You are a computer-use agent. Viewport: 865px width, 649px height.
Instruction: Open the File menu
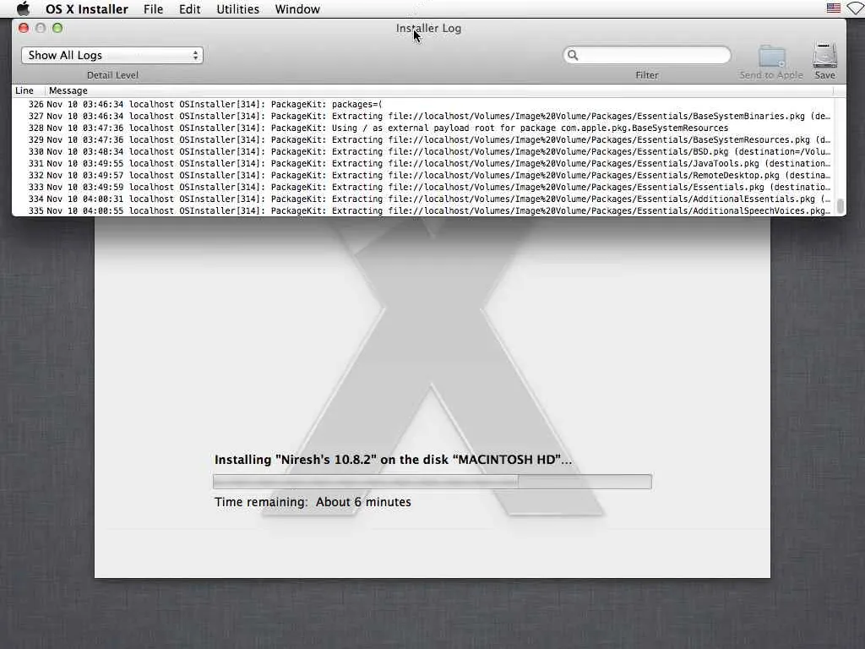coord(154,9)
